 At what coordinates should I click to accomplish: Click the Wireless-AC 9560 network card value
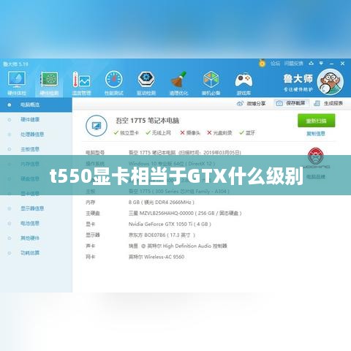coord(156,257)
